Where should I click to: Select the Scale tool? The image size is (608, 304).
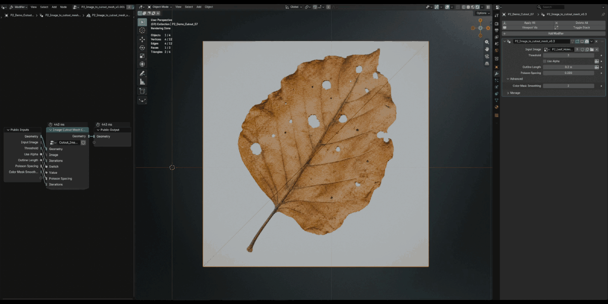(x=142, y=56)
